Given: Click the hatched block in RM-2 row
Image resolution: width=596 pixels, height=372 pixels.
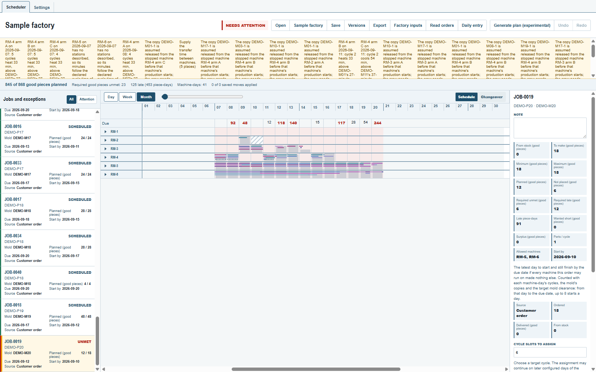Looking at the screenshot, I should (x=257, y=140).
